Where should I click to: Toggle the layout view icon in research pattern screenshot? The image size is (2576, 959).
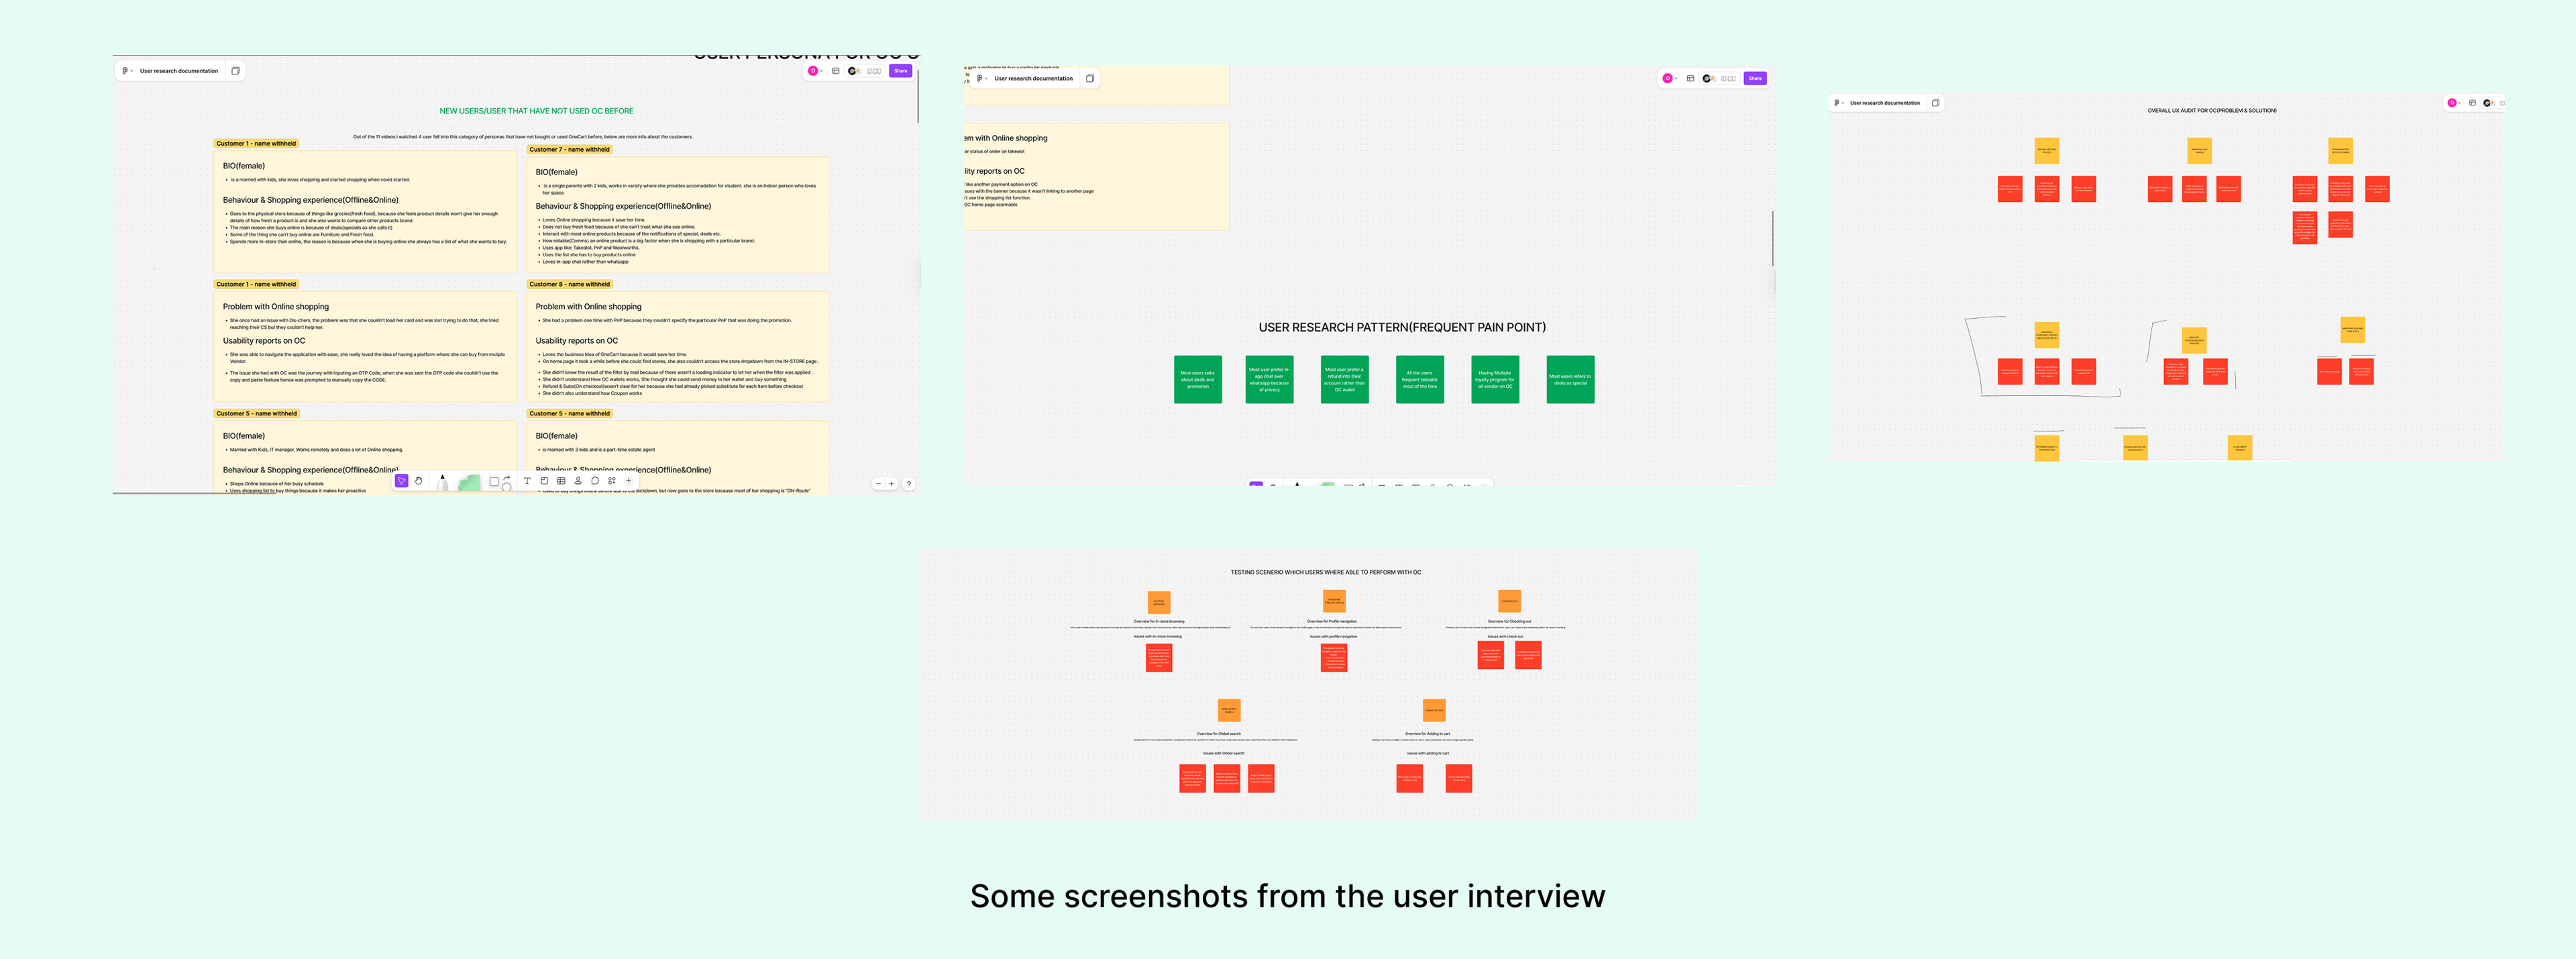click(1690, 78)
